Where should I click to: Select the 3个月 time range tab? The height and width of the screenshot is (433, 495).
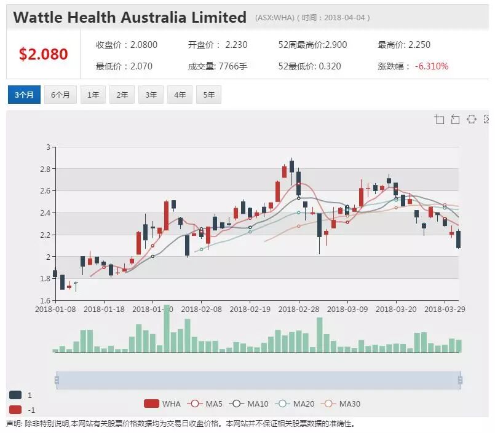tap(25, 95)
